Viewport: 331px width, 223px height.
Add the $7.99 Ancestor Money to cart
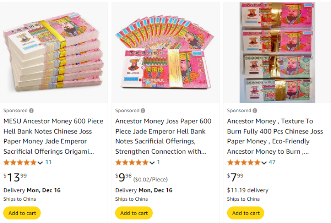click(x=246, y=213)
